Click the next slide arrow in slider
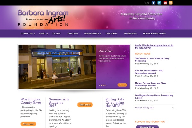Screen dimensions: 192x128 (125, 85)
